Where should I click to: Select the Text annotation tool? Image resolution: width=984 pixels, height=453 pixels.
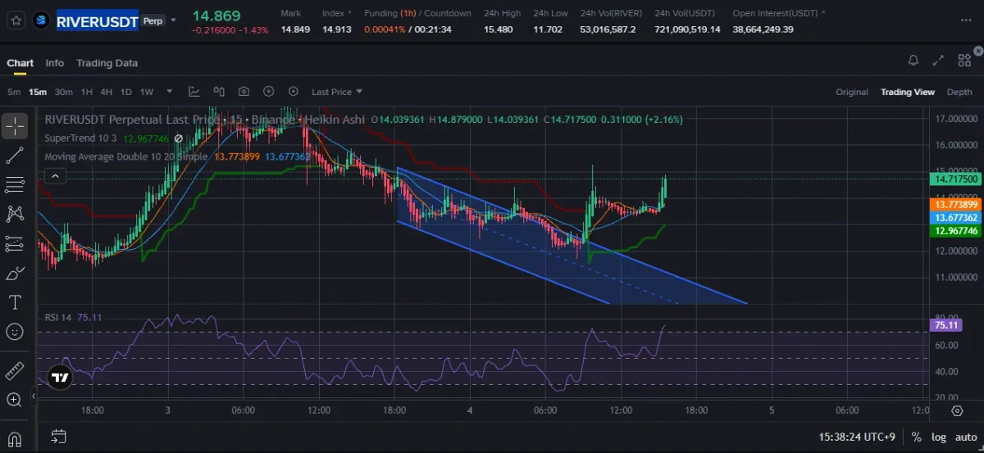coord(15,302)
